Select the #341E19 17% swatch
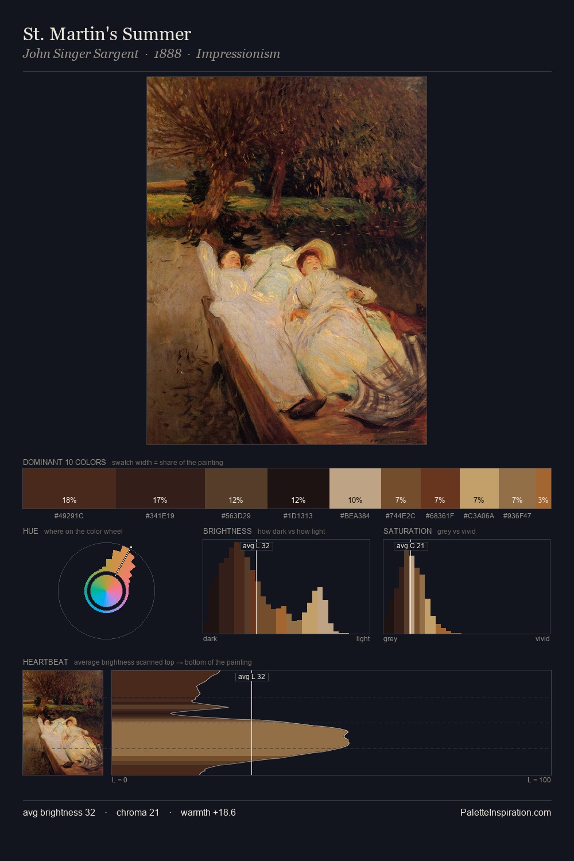Screen dimensions: 574x861 pos(160,488)
